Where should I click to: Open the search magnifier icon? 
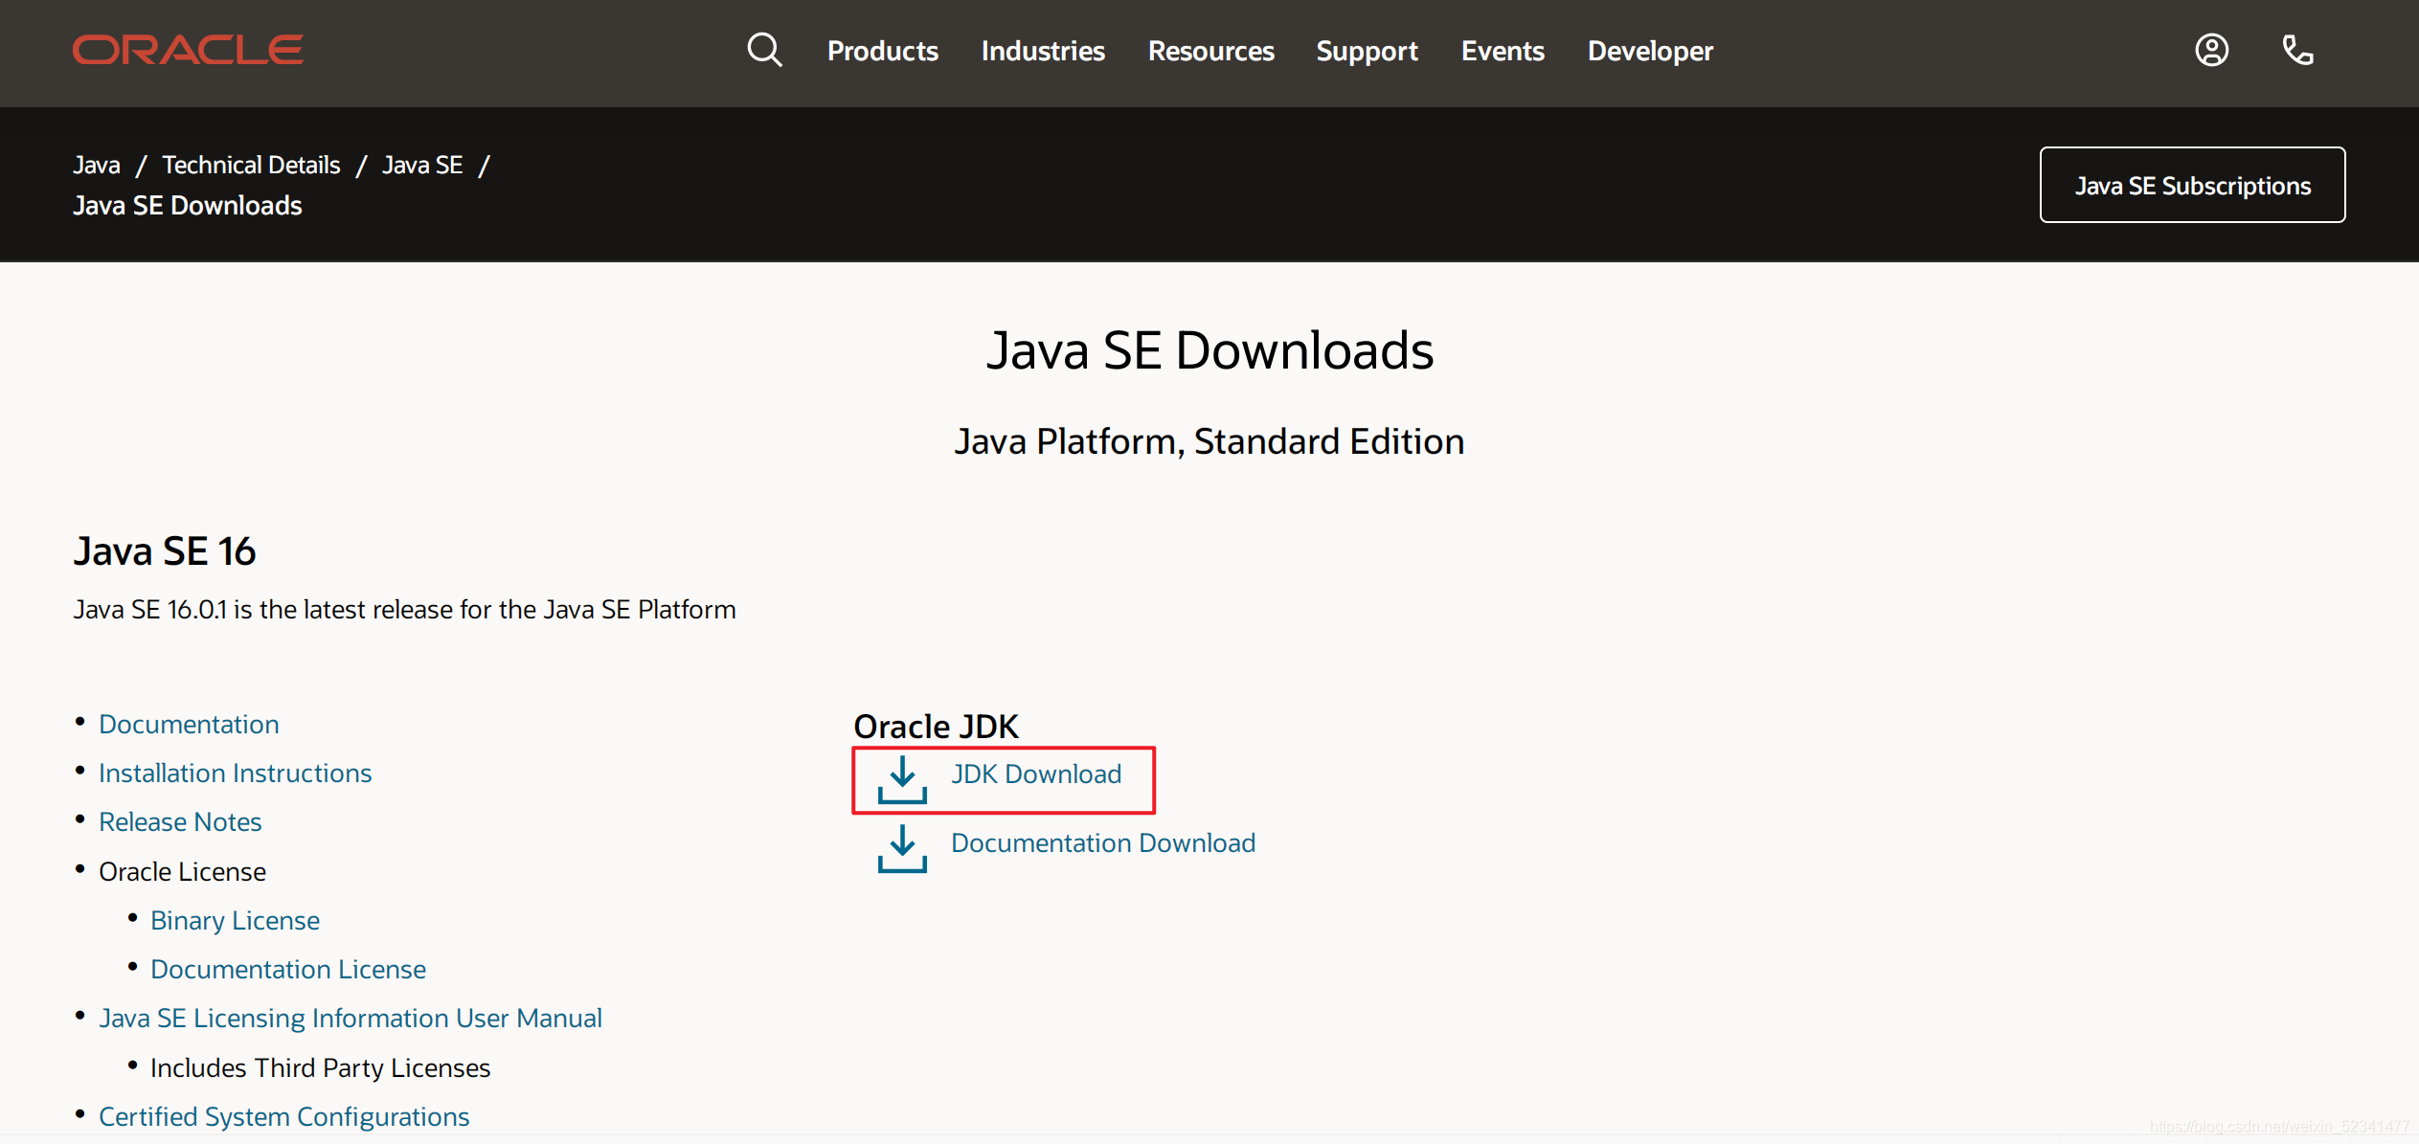764,50
